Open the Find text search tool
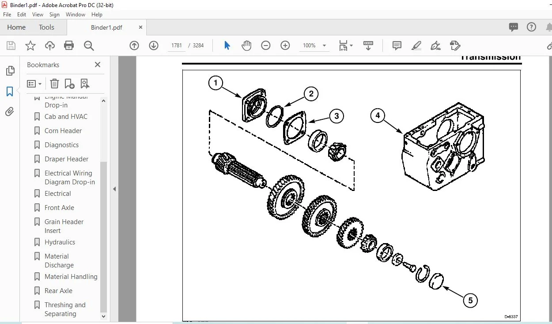Screen dimensions: 552x324 [x=89, y=46]
